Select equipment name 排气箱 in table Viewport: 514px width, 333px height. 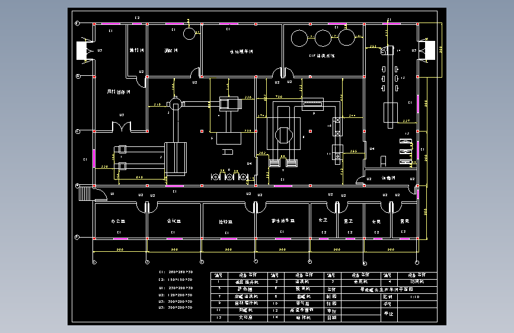[303, 303]
